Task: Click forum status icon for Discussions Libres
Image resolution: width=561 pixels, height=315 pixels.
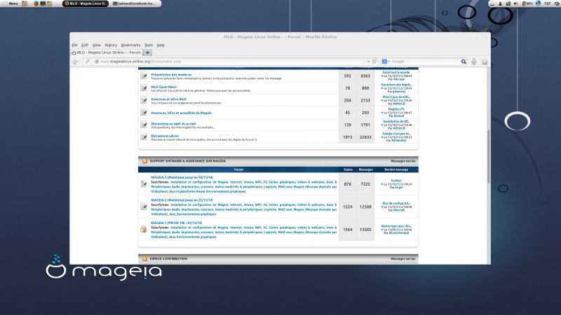Action: [x=144, y=136]
